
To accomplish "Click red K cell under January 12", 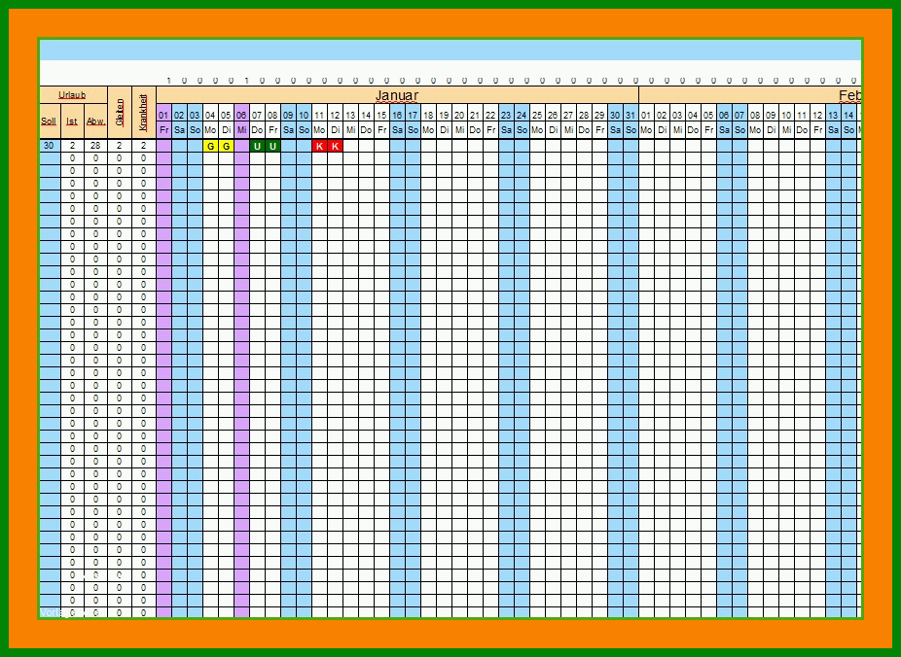I will (x=335, y=147).
